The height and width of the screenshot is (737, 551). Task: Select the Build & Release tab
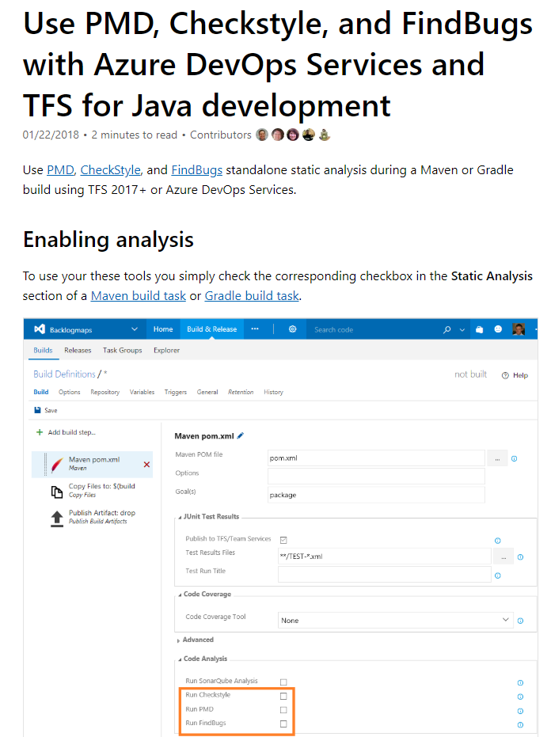point(211,329)
